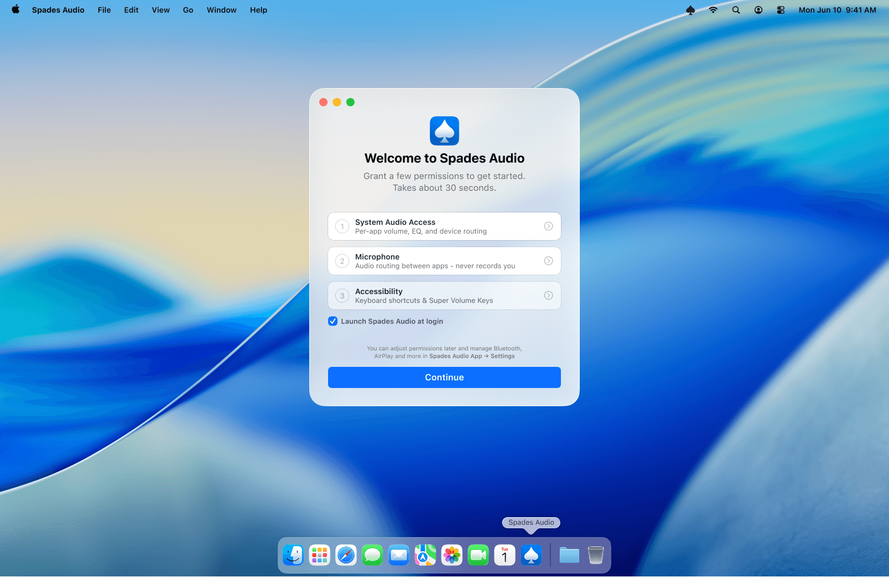Launch Safari from the Dock

click(x=346, y=555)
